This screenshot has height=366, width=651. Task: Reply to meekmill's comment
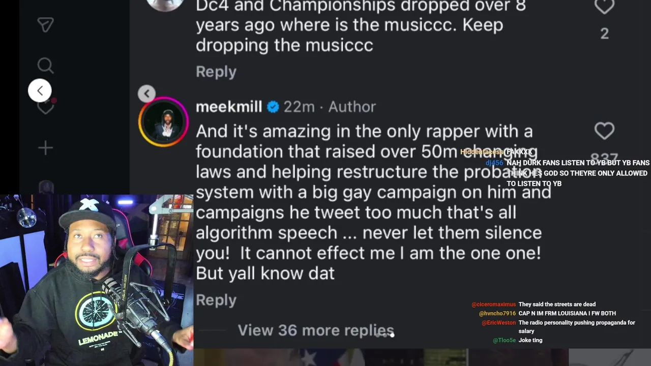(x=216, y=300)
